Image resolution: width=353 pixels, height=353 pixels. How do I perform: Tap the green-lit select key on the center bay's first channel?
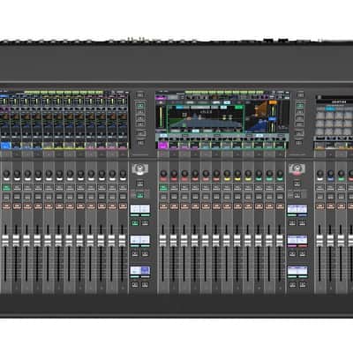(163, 187)
